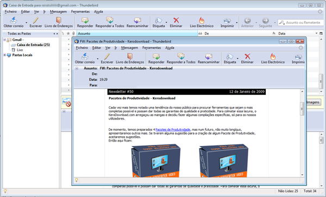The width and height of the screenshot is (326, 197).
Task: Go to Seguinte message in main window
Action: pos(265,22)
